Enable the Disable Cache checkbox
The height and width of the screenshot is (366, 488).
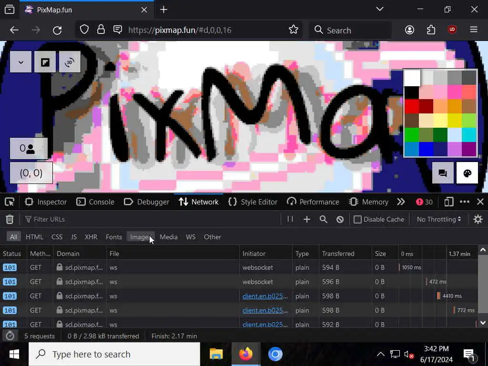(357, 219)
